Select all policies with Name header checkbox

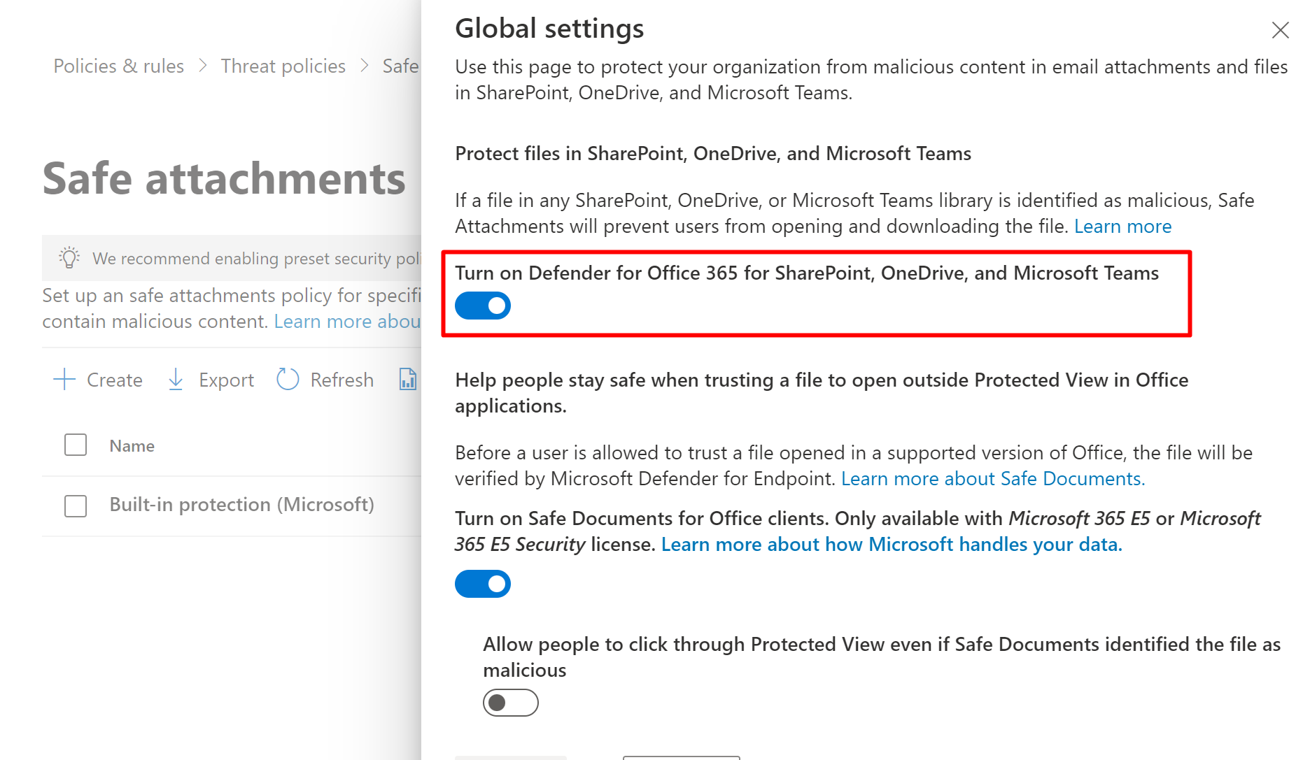point(76,445)
